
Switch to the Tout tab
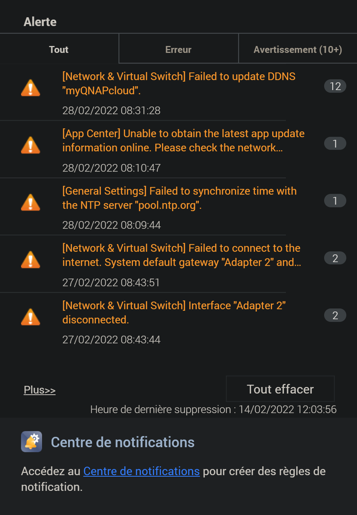click(x=59, y=49)
